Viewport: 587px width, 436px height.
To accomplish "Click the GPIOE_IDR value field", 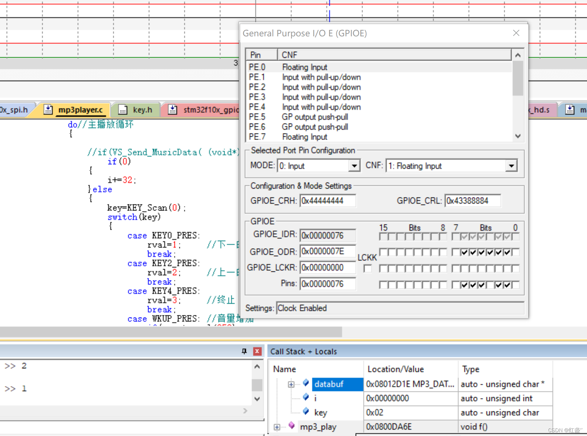I will [328, 235].
